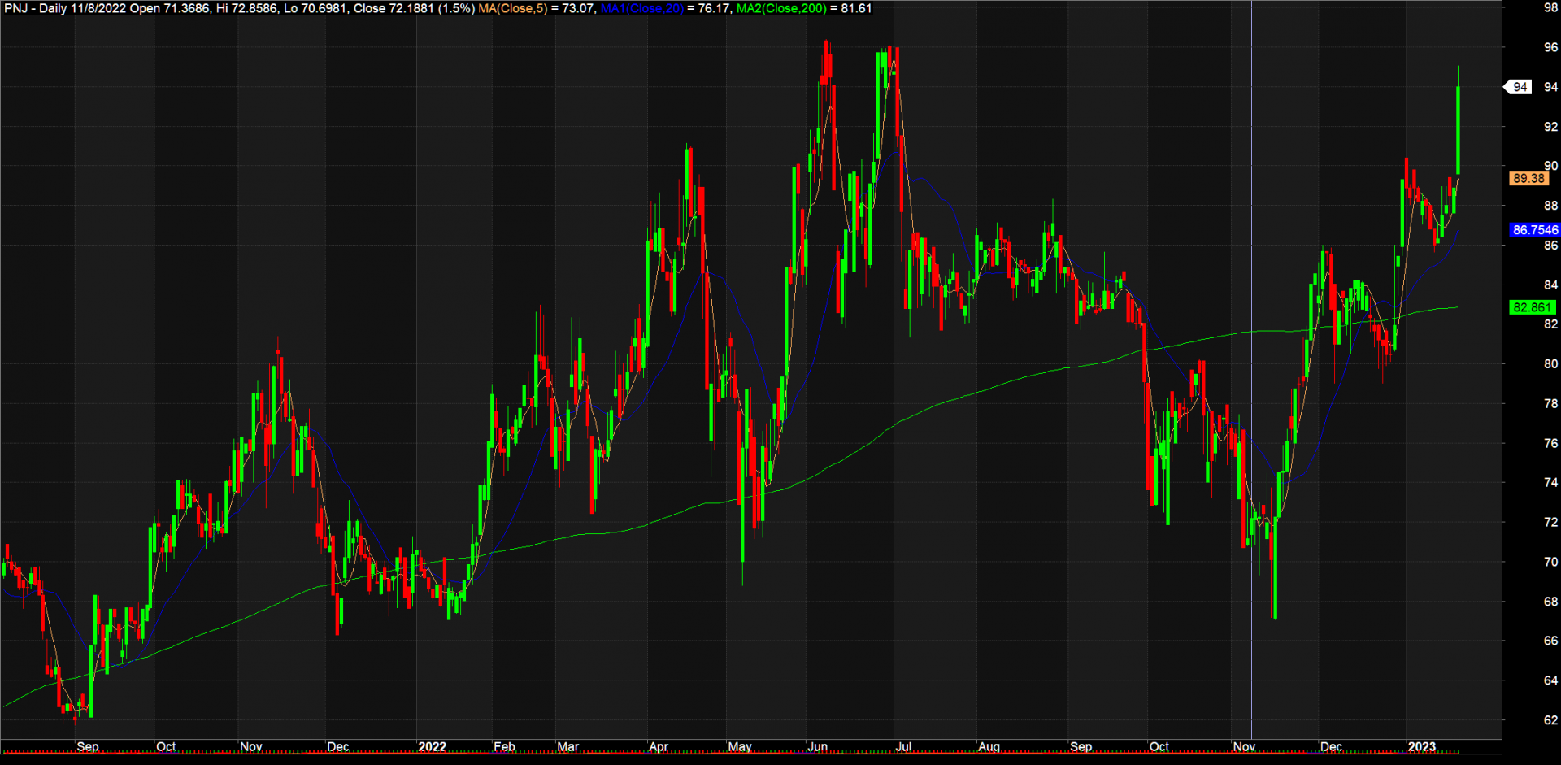Click the orange MA(Close,5) legend label
Viewport: 1561px width, 765px height.
[x=513, y=9]
